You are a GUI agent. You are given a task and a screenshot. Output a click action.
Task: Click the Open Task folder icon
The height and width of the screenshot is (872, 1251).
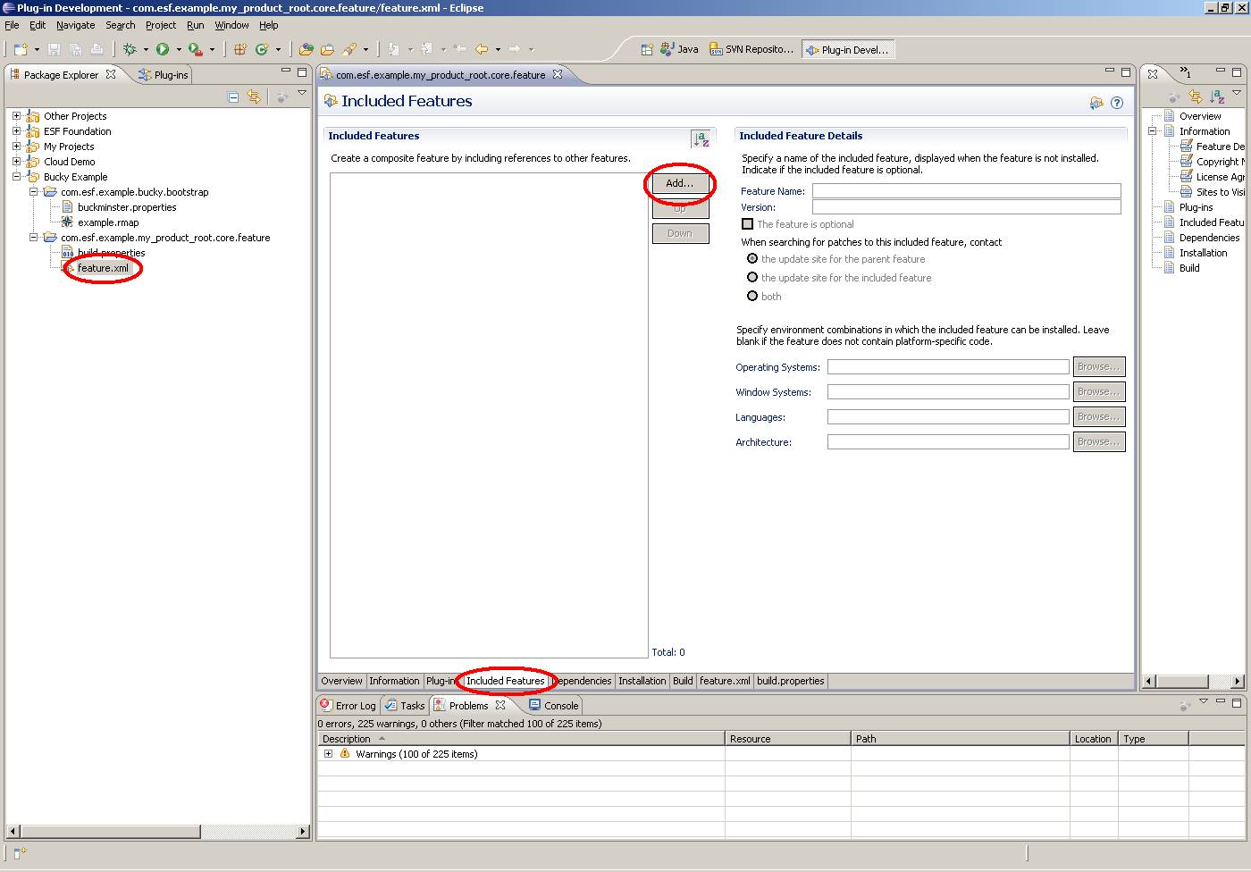(327, 49)
